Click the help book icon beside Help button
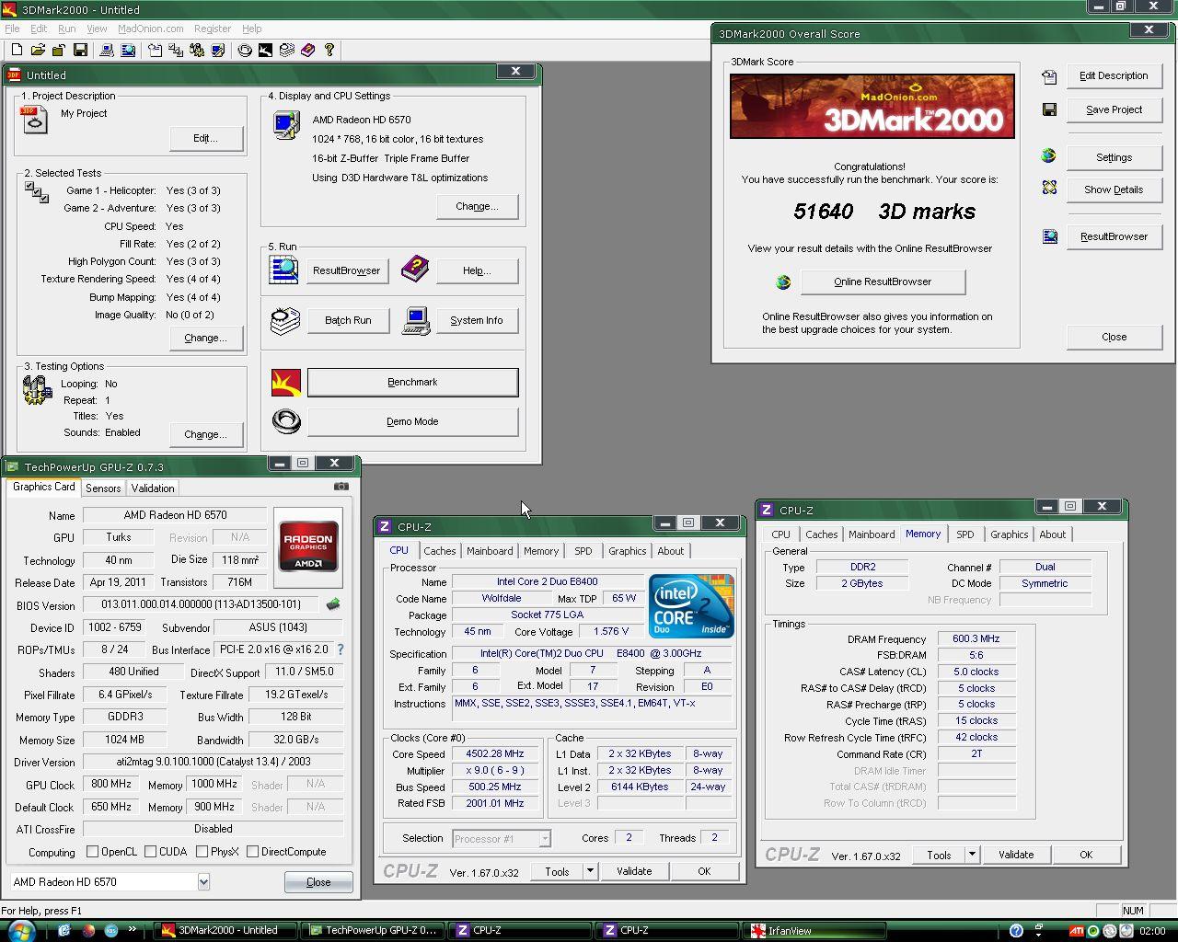This screenshot has width=1178, height=942. (x=415, y=270)
